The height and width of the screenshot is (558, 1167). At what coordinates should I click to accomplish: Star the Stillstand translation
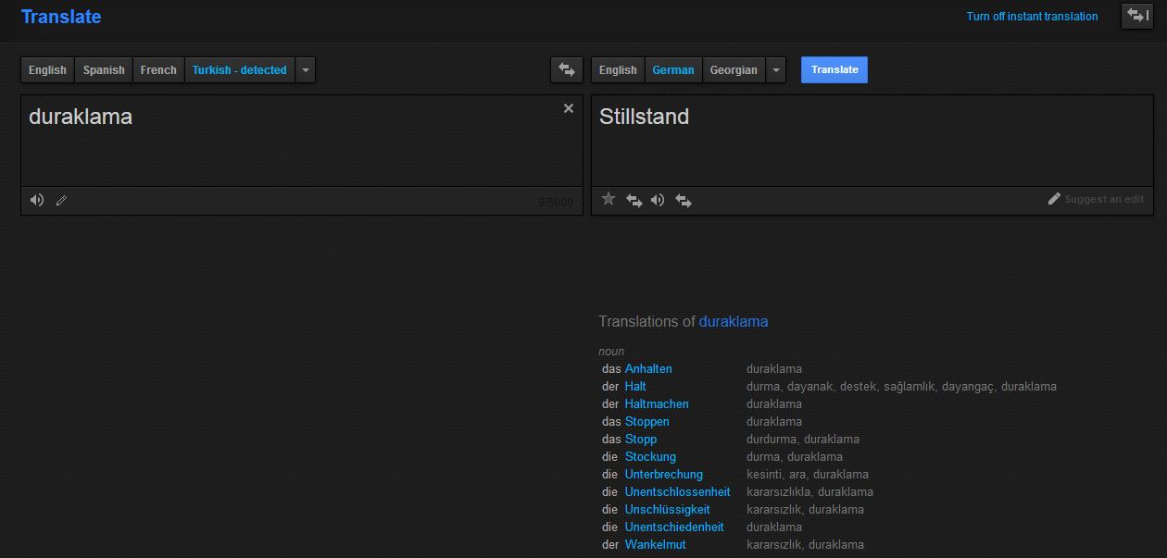pyautogui.click(x=609, y=199)
